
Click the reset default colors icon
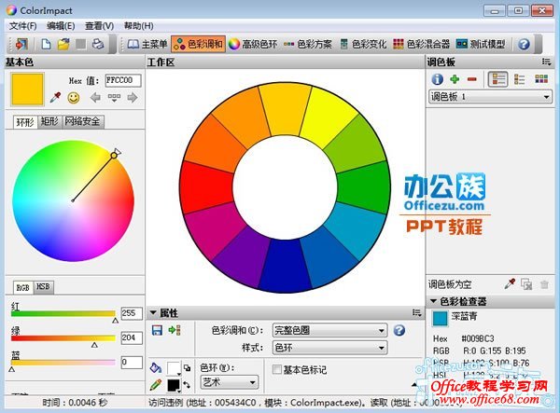click(x=188, y=367)
